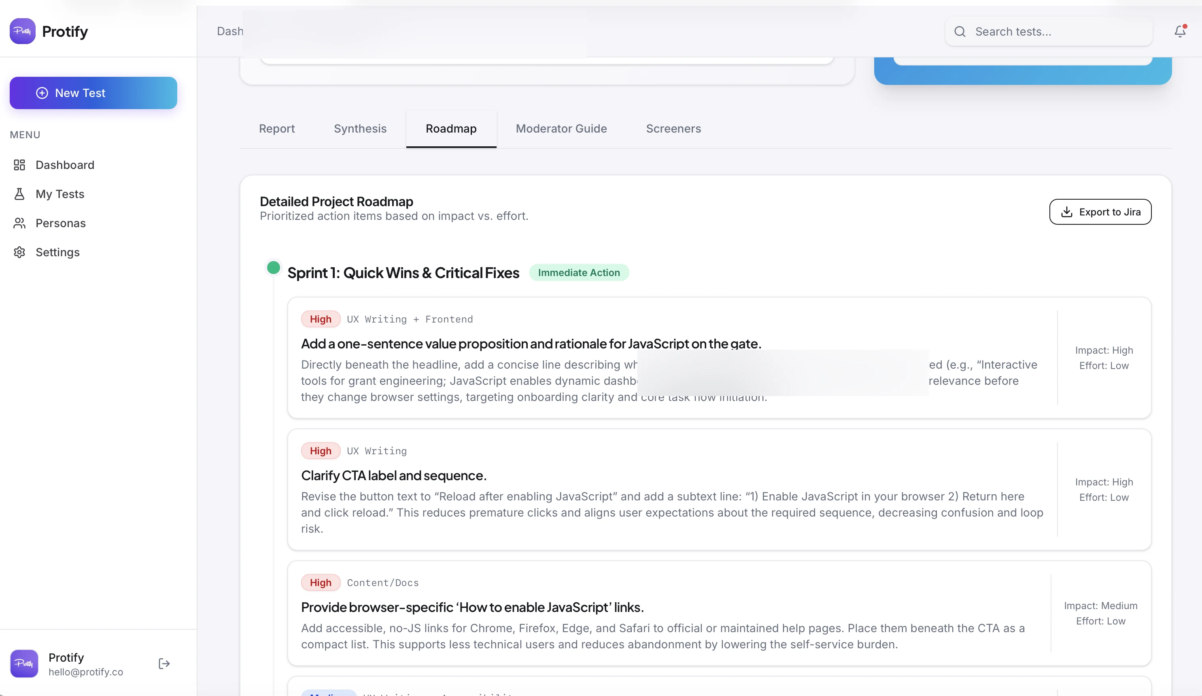Switch to the Synthesis tab

pos(360,129)
